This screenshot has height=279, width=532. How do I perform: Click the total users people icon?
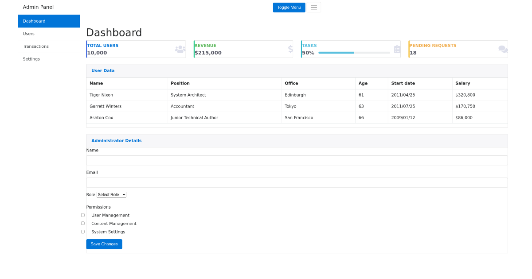[x=180, y=49]
